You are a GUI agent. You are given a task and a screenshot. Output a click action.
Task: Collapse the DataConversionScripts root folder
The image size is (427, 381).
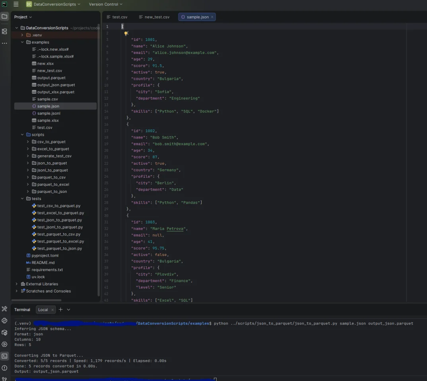[17, 28]
